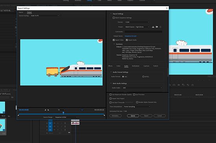Click the current timecode 00:00:03:02
Image resolution: width=216 pixels, height=143 pixels.
[24, 110]
